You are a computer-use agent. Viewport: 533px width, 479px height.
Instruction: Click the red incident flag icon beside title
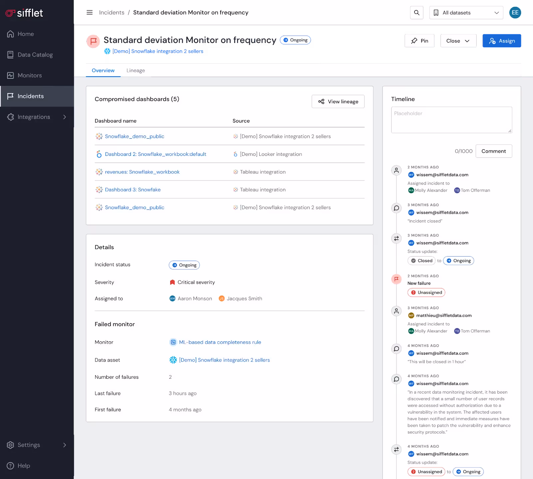[x=93, y=41]
